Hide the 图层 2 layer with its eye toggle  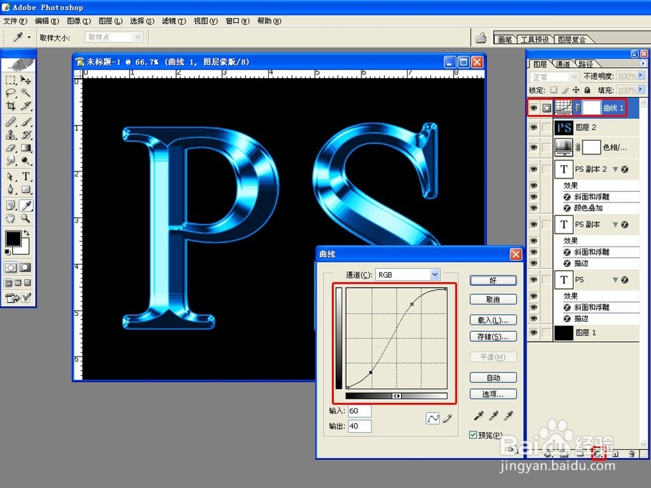[x=534, y=127]
